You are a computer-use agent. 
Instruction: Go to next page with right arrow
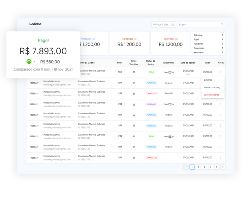click(223, 167)
